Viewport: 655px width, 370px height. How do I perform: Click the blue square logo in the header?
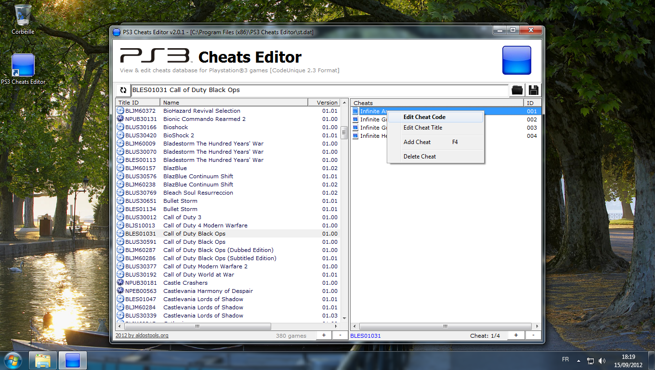pos(517,60)
